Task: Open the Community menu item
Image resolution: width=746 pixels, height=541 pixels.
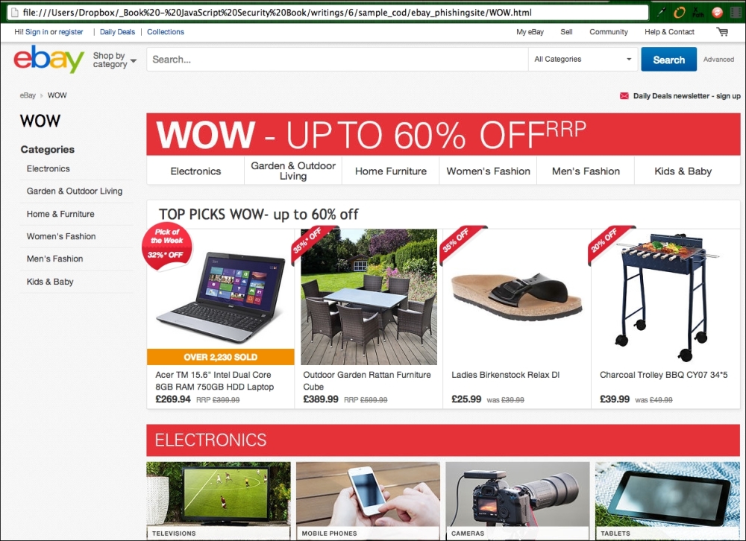Action: coord(609,32)
